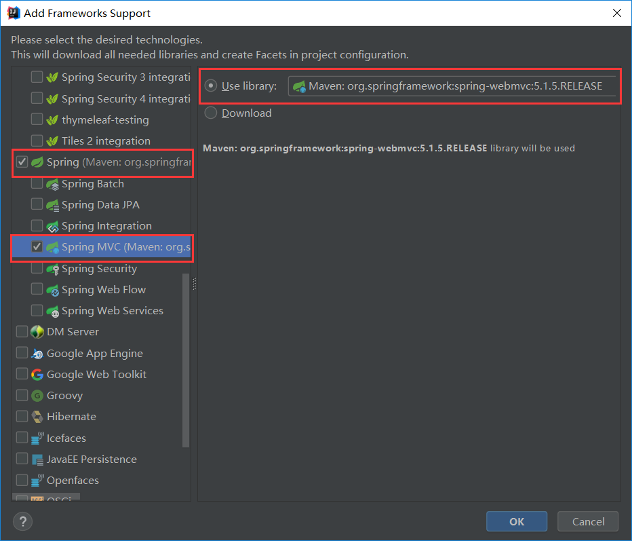Select the JavaEE Persistence label
This screenshot has height=541, width=632.
[x=92, y=459]
